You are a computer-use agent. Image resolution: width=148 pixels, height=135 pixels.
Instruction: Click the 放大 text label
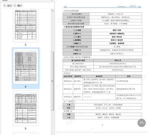pyautogui.click(x=10, y=6)
